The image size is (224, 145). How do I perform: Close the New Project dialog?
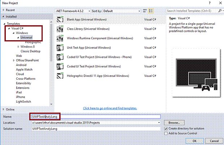point(220,3)
